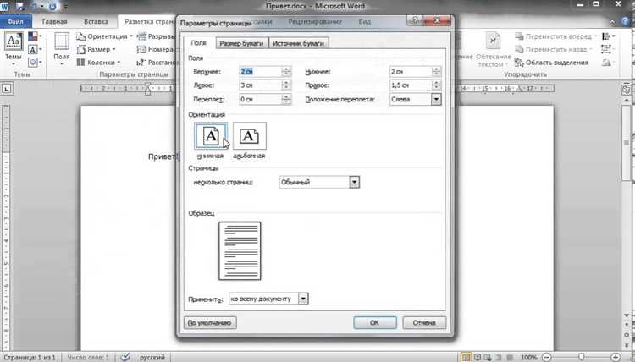The image size is (635, 362).
Task: Open Область выделения selection pane
Action: pos(551,63)
